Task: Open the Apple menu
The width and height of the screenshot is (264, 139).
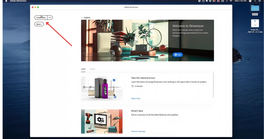Action: 6,1
